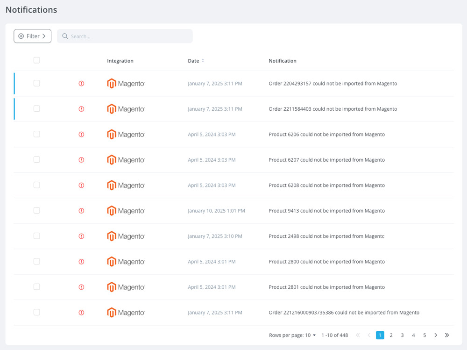
Task: Open 'Product 6206 could not be imported' message
Action: [327, 135]
